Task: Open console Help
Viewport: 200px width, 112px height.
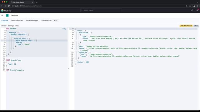Action: pyautogui.click(x=17, y=26)
